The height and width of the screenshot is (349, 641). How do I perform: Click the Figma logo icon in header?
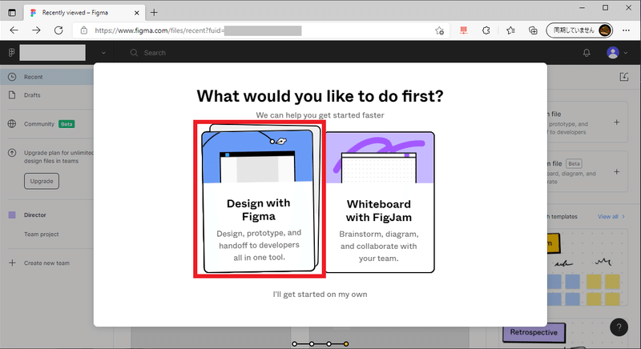pos(11,53)
